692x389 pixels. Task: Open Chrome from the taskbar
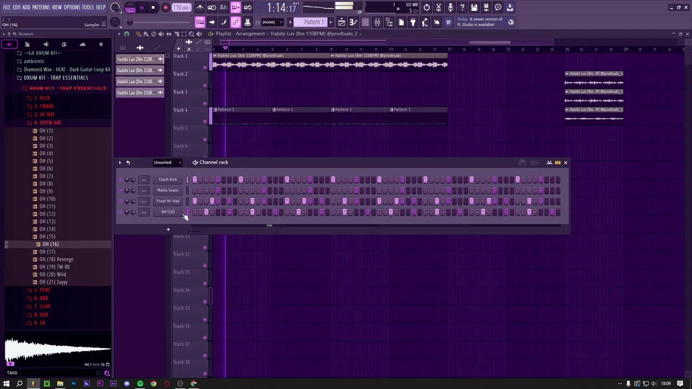pyautogui.click(x=154, y=384)
